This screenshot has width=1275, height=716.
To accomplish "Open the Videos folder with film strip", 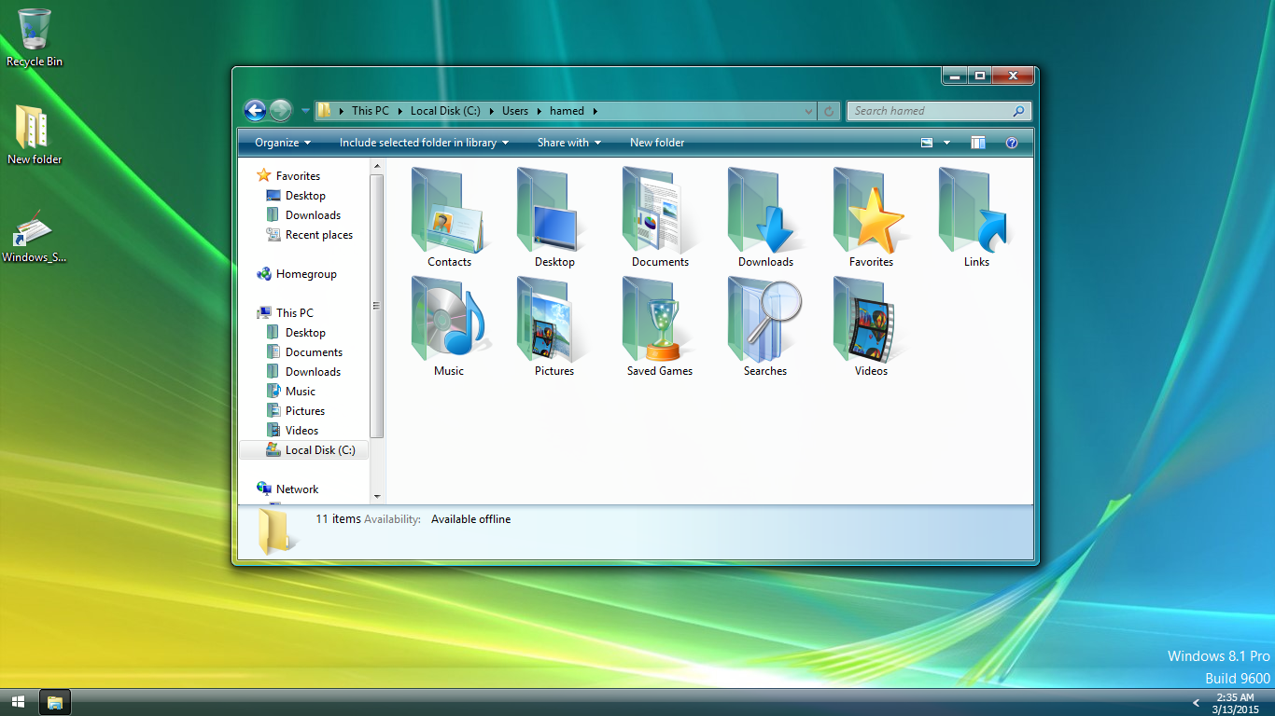I will point(871,325).
